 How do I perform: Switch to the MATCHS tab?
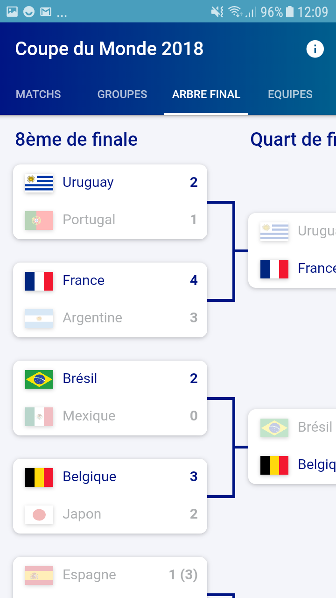38,94
